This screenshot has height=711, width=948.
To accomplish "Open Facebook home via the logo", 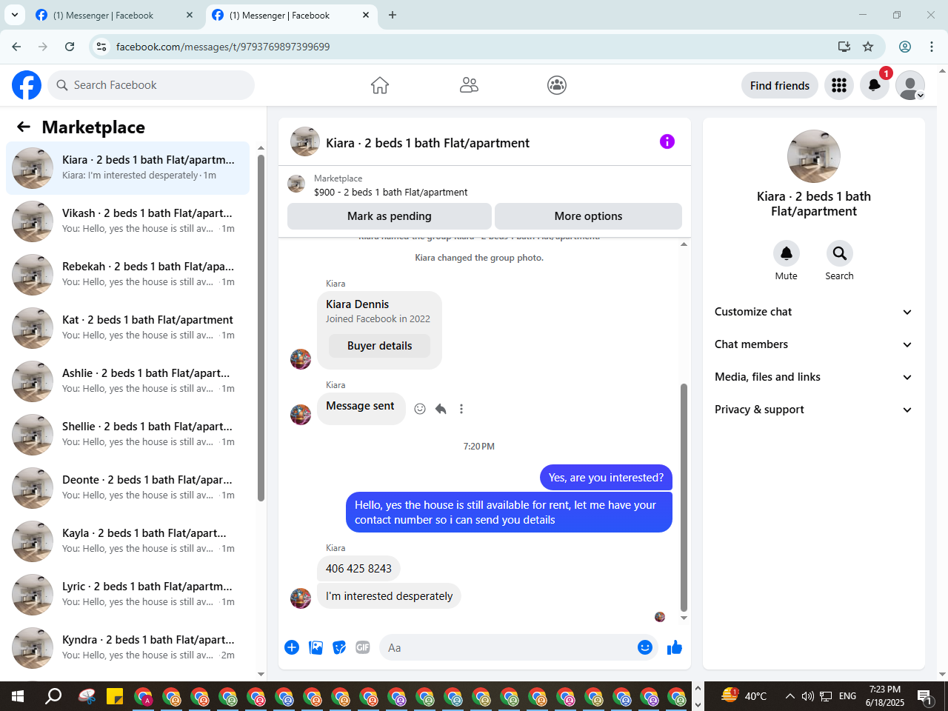I will click(27, 85).
